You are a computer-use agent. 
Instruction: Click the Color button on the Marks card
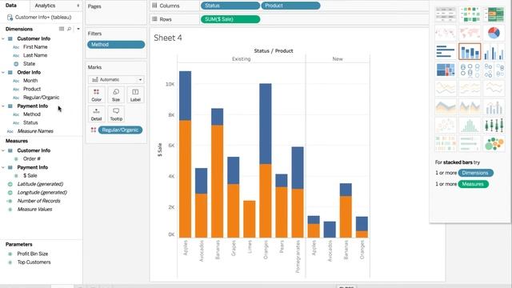click(x=96, y=95)
